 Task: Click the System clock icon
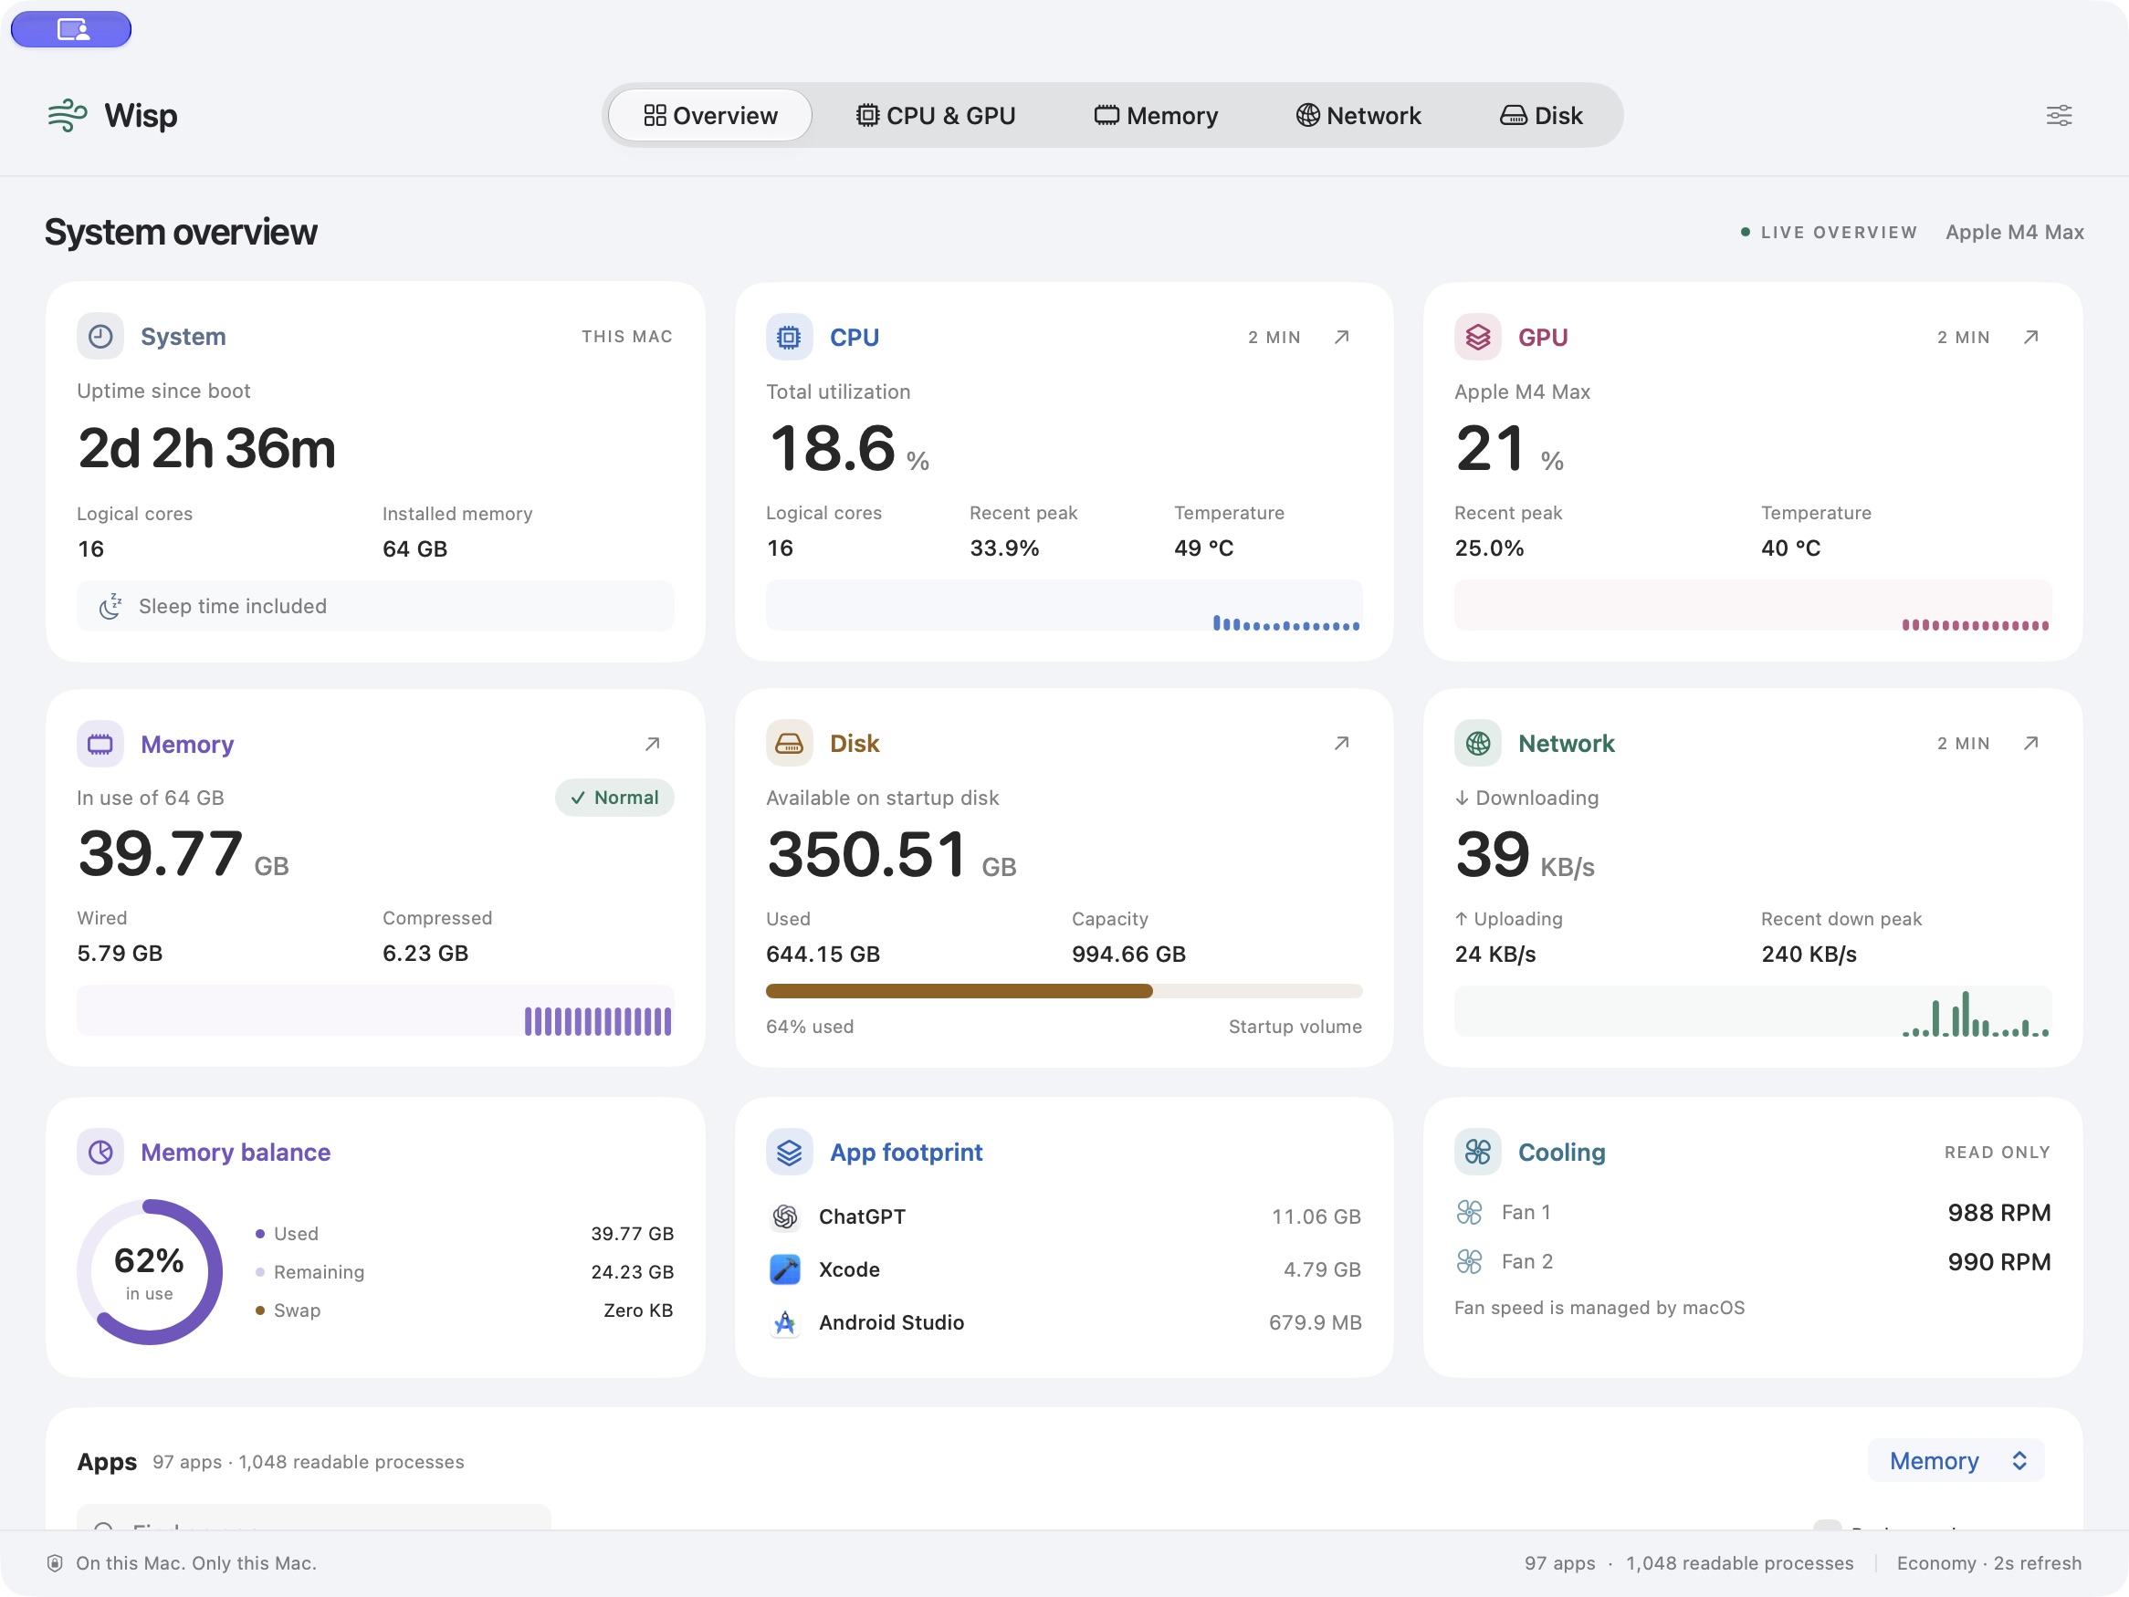point(100,336)
